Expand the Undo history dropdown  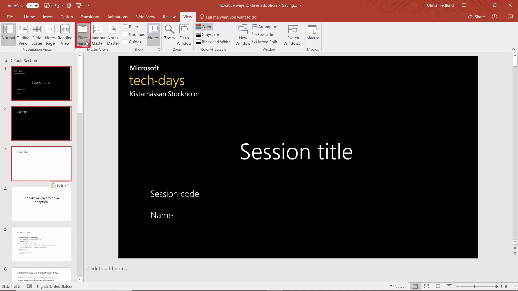tap(62, 5)
